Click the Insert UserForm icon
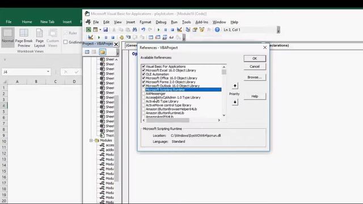Screen dimensions: 363x204 [95, 29]
